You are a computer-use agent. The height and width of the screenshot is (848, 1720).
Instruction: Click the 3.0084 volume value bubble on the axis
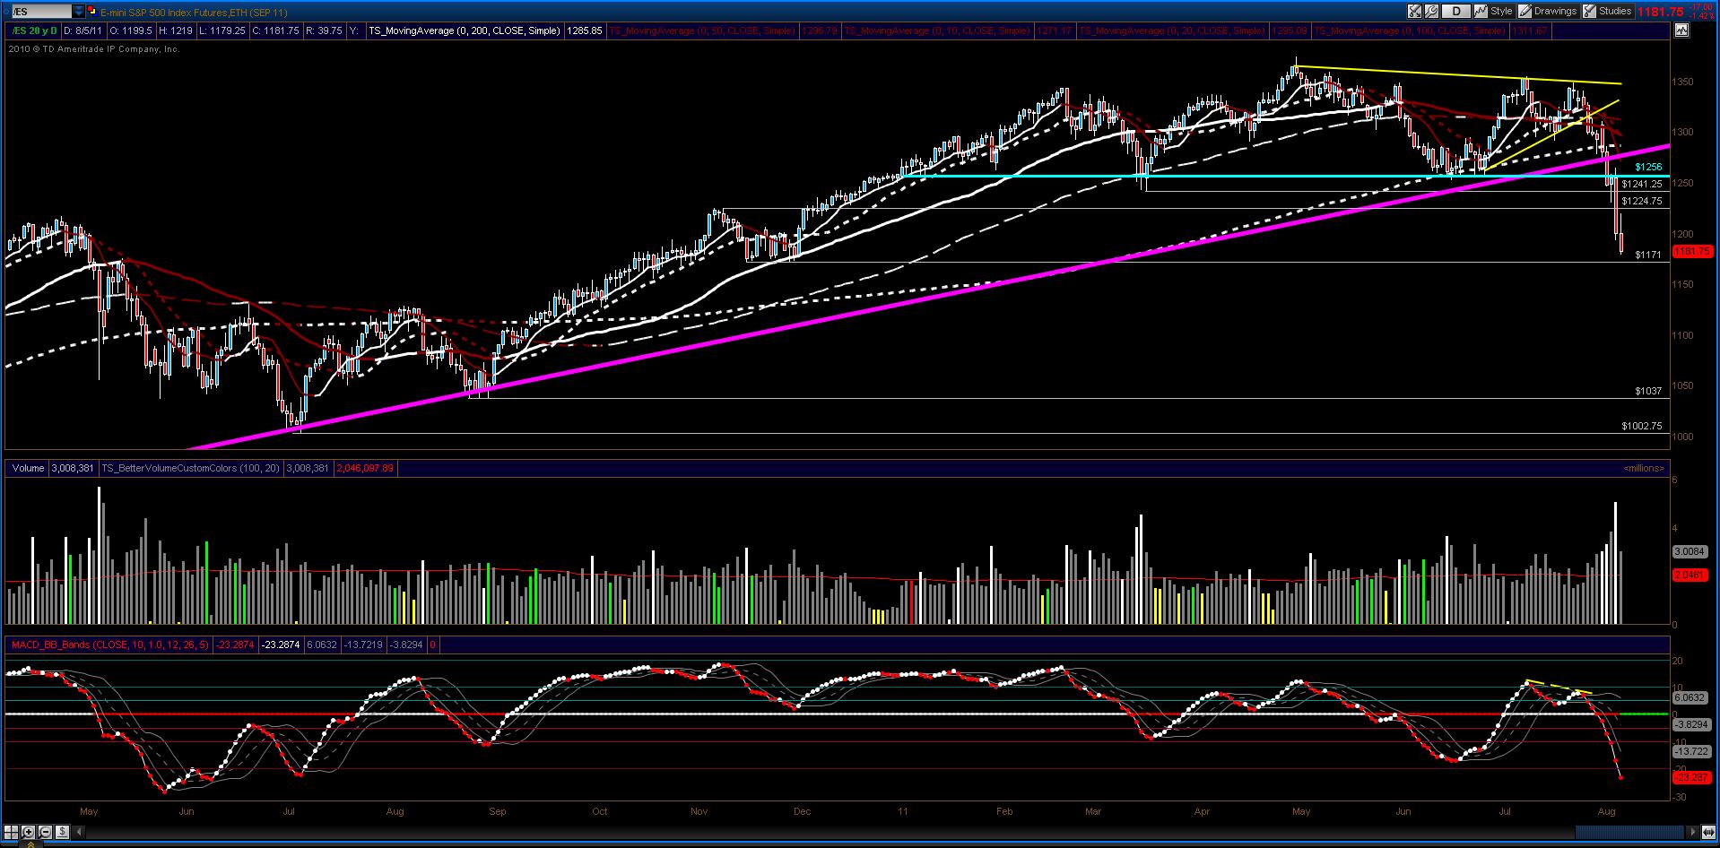click(1689, 552)
